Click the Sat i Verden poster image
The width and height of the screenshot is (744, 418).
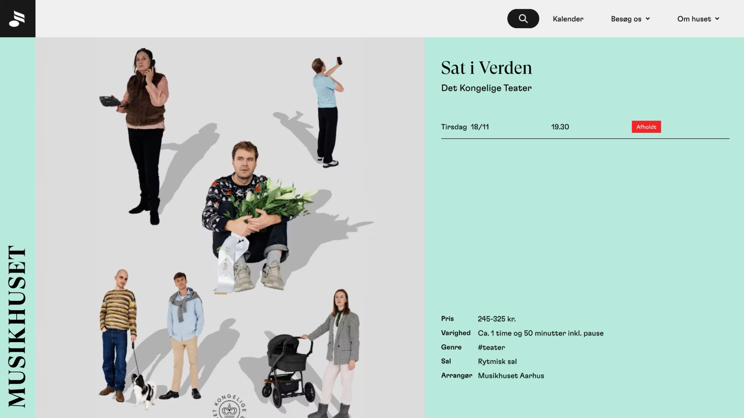pyautogui.click(x=230, y=228)
